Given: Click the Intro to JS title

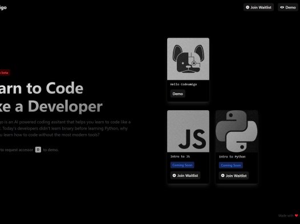Looking at the screenshot, I should click(x=180, y=156).
